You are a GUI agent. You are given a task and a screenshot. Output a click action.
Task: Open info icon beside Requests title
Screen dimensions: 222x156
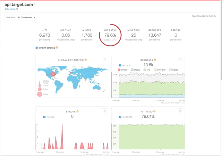(155, 60)
